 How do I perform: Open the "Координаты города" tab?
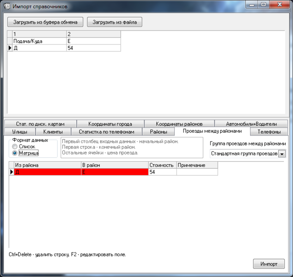coord(110,124)
